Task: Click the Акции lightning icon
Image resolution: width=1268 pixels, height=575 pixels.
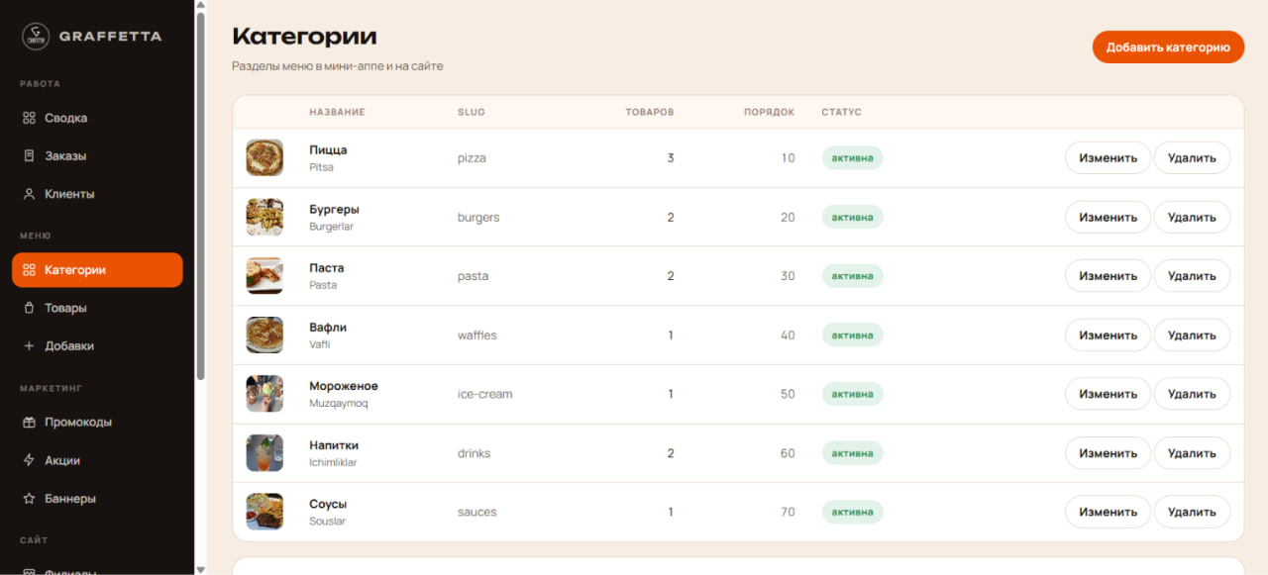Action: [x=29, y=460]
